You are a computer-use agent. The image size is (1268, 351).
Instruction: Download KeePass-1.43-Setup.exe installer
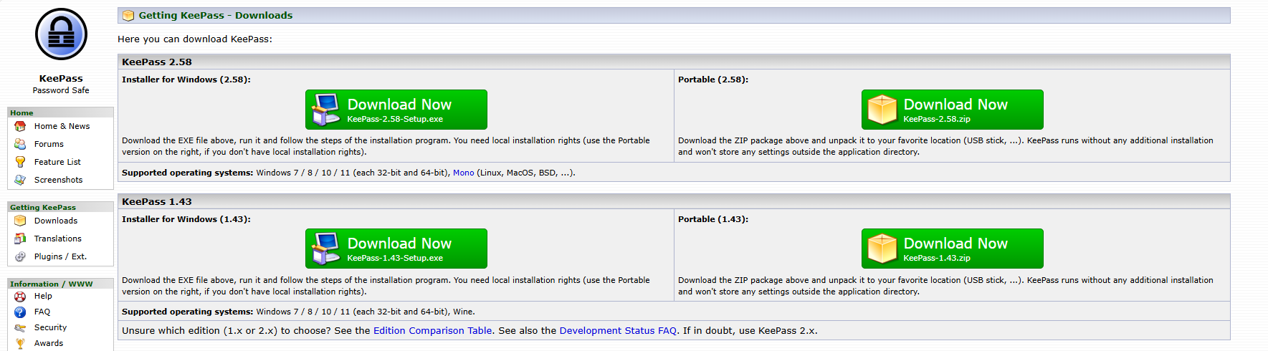coord(396,249)
